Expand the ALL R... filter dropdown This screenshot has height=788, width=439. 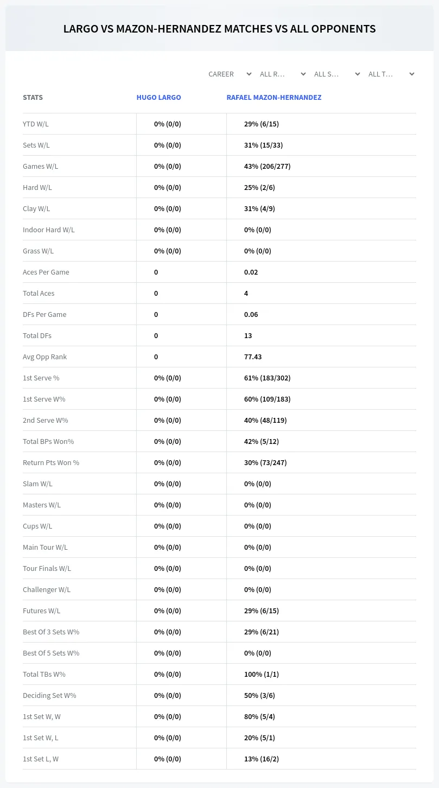point(283,74)
